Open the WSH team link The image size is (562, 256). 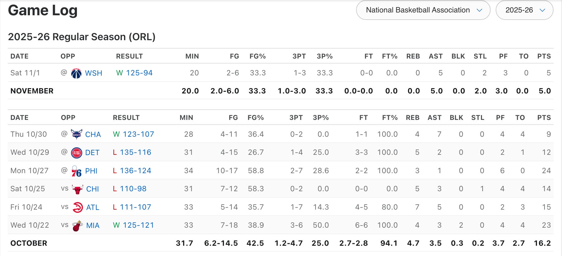(93, 73)
